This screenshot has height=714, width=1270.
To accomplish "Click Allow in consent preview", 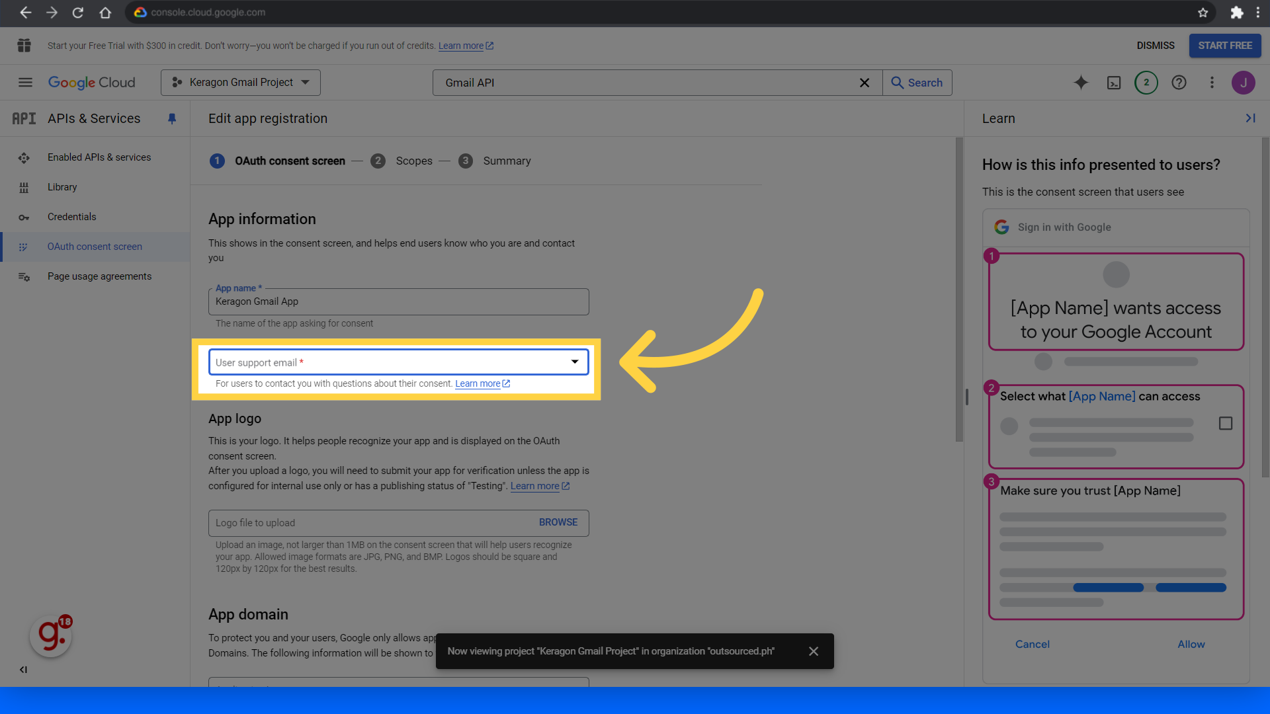I will pos(1191,644).
